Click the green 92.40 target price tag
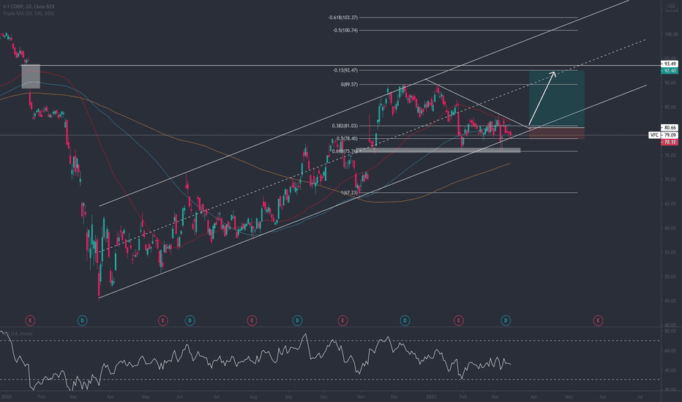682x402 pixels. point(670,70)
